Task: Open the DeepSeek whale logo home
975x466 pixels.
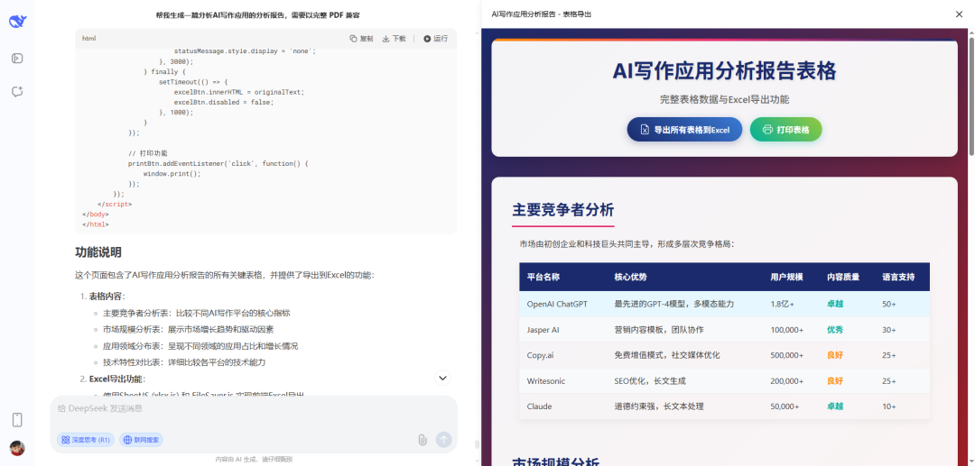Action: (17, 21)
